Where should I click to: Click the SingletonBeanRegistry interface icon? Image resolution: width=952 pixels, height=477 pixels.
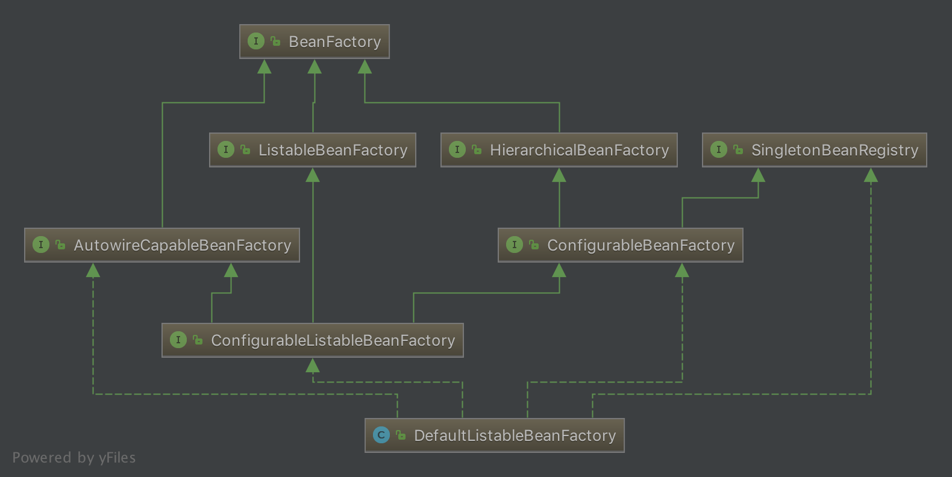point(719,149)
